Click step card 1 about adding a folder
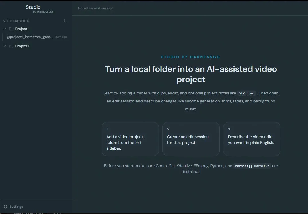The width and height of the screenshot is (308, 214). pyautogui.click(x=130, y=139)
